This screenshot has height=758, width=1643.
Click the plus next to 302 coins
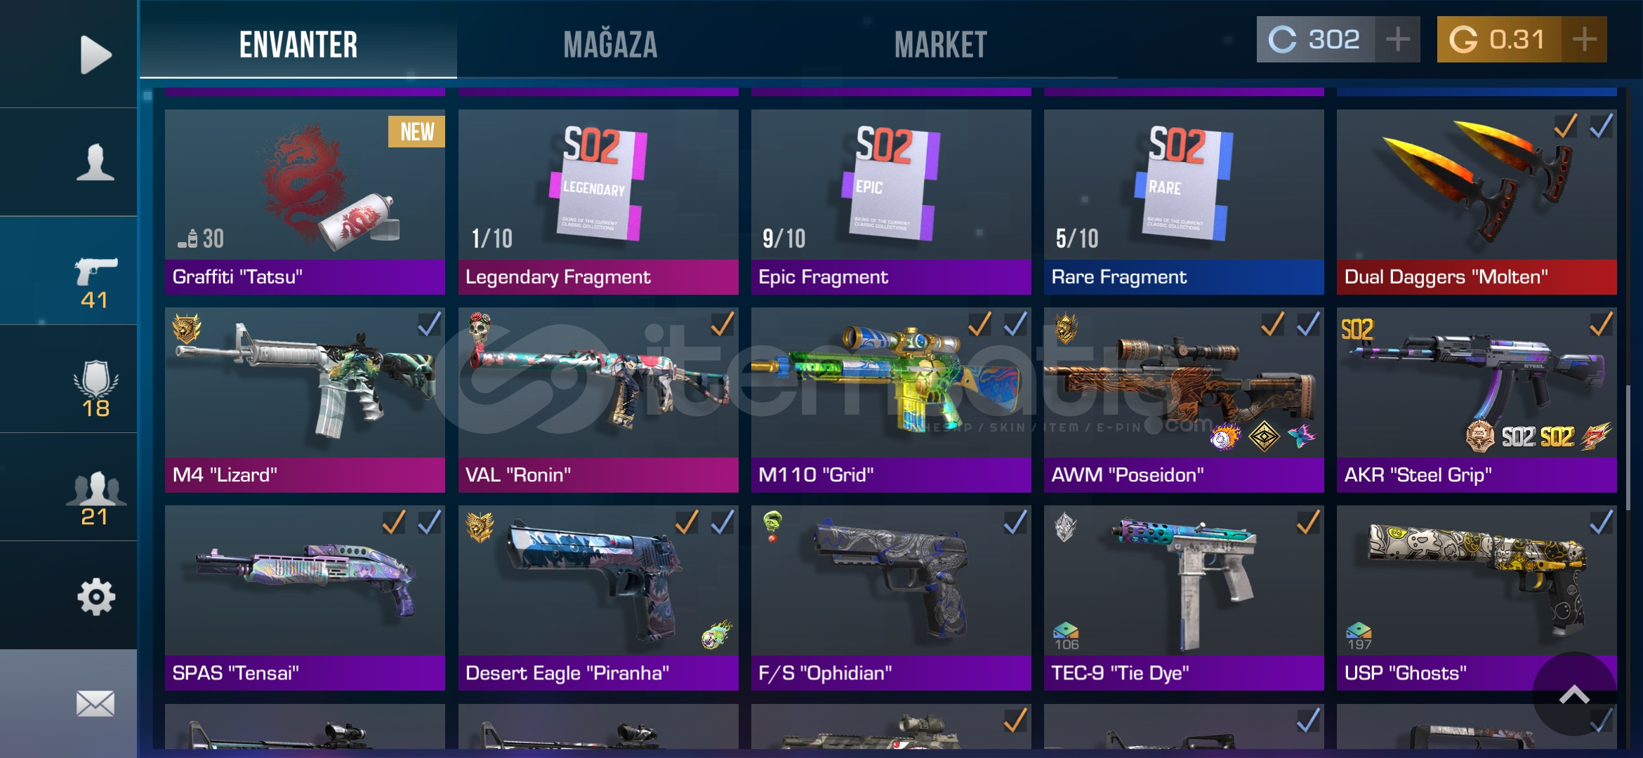point(1397,39)
